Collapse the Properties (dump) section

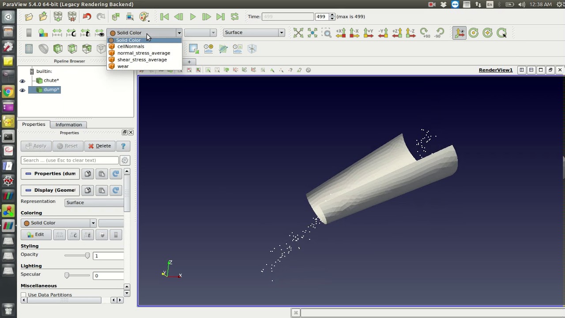pyautogui.click(x=50, y=174)
